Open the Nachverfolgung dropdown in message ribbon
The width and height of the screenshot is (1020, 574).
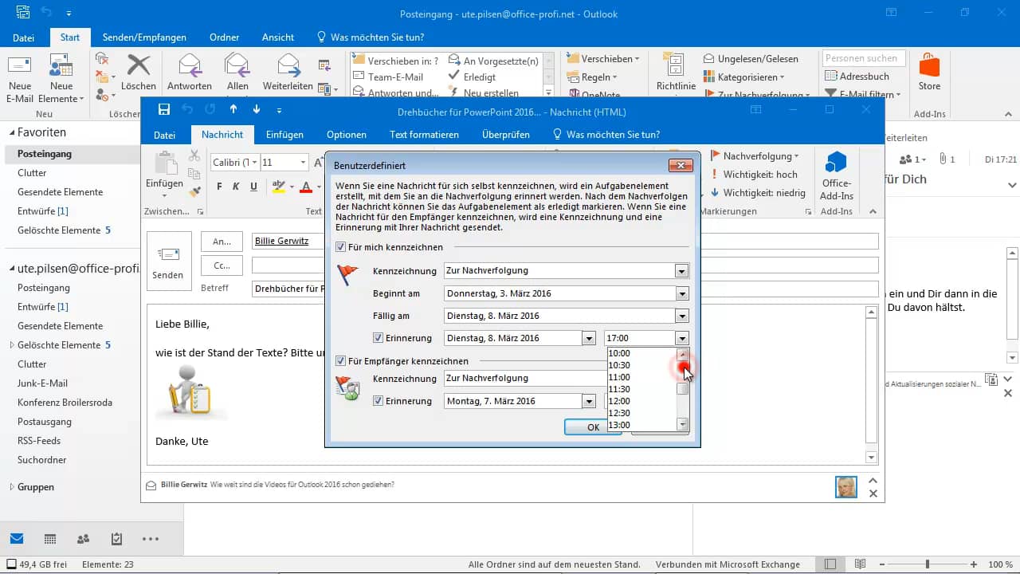coord(755,156)
